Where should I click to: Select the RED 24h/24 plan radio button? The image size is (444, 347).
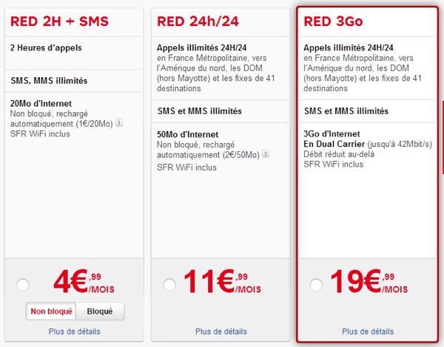pos(169,285)
